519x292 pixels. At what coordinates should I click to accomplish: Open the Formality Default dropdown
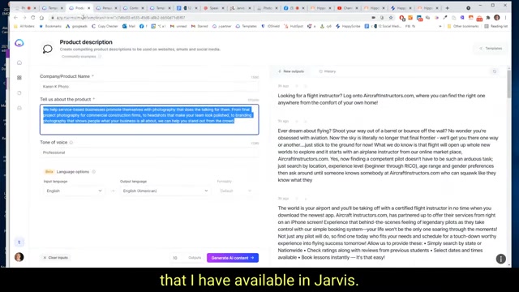(x=235, y=191)
